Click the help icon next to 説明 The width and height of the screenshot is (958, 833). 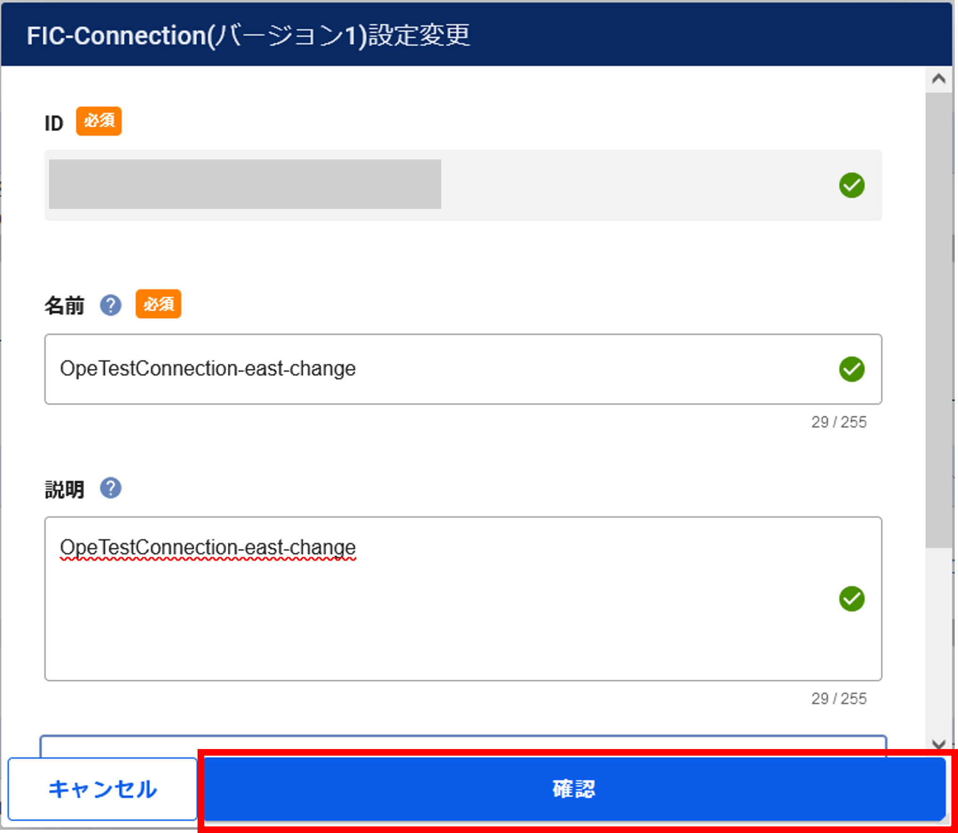(x=110, y=488)
